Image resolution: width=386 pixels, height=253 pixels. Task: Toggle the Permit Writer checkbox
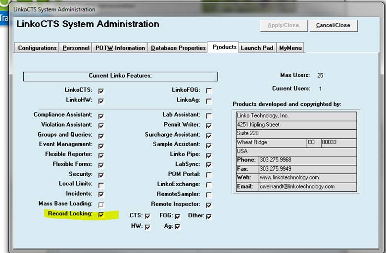(x=209, y=126)
